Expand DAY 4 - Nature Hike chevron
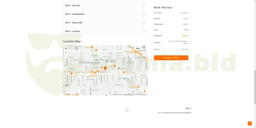This screenshot has height=128, width=256. point(144,23)
